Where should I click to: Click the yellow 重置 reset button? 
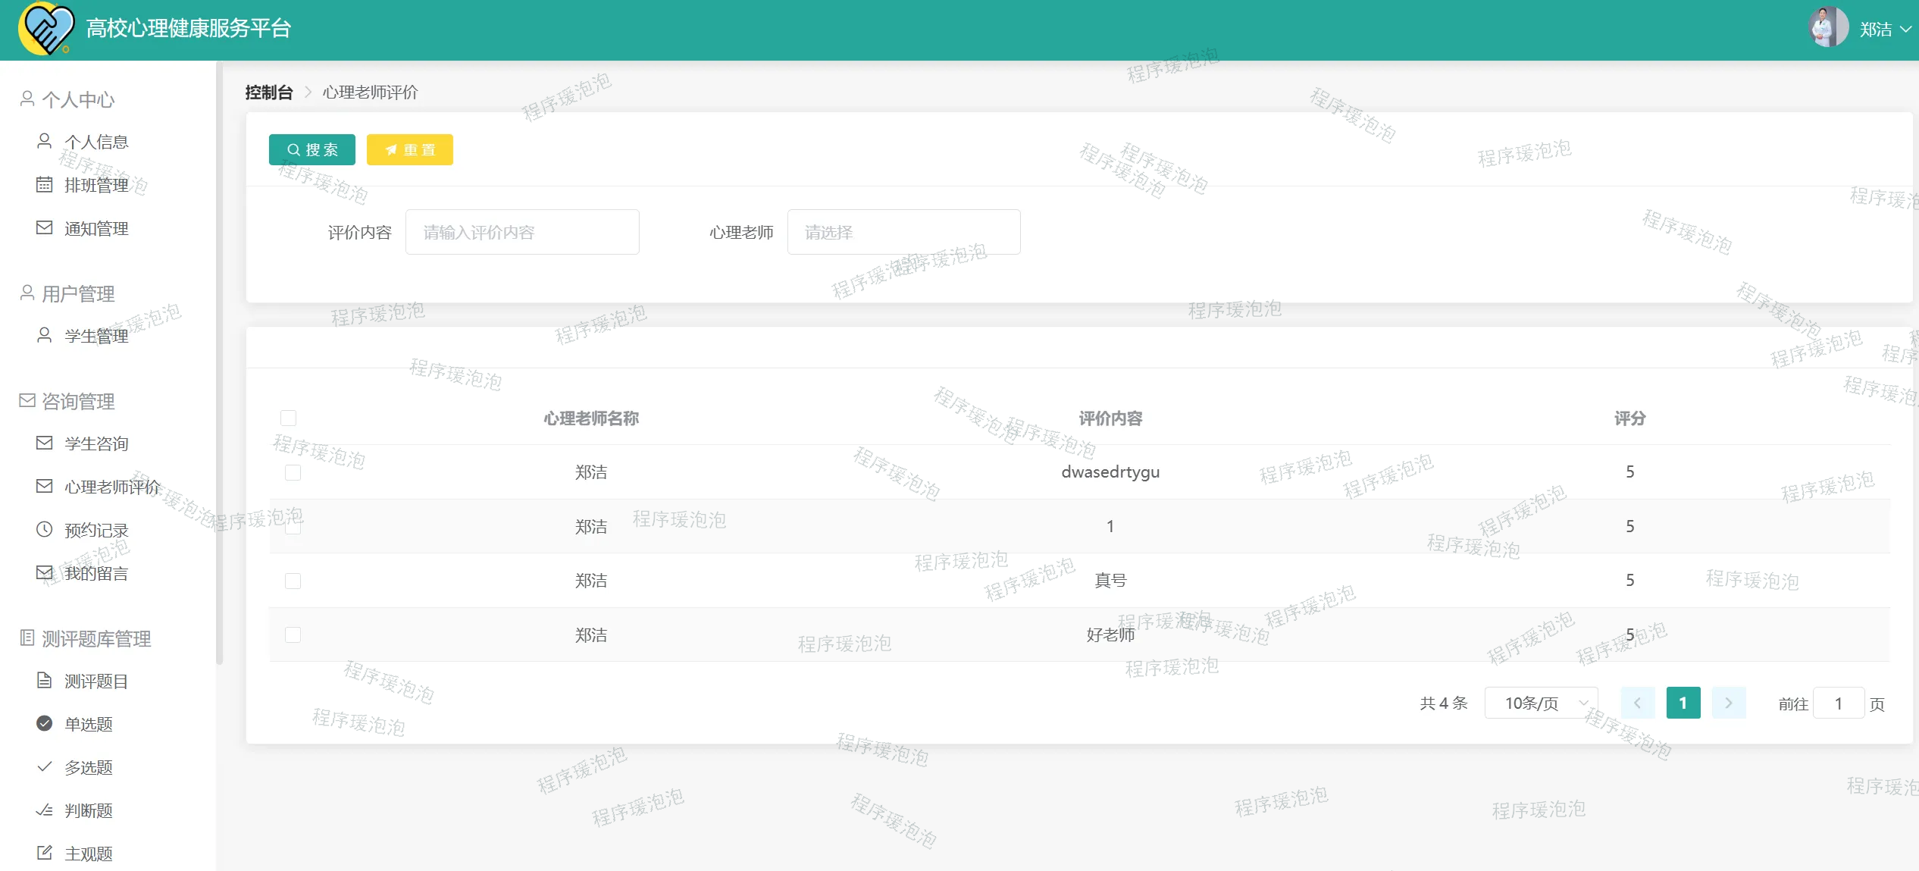pyautogui.click(x=410, y=149)
